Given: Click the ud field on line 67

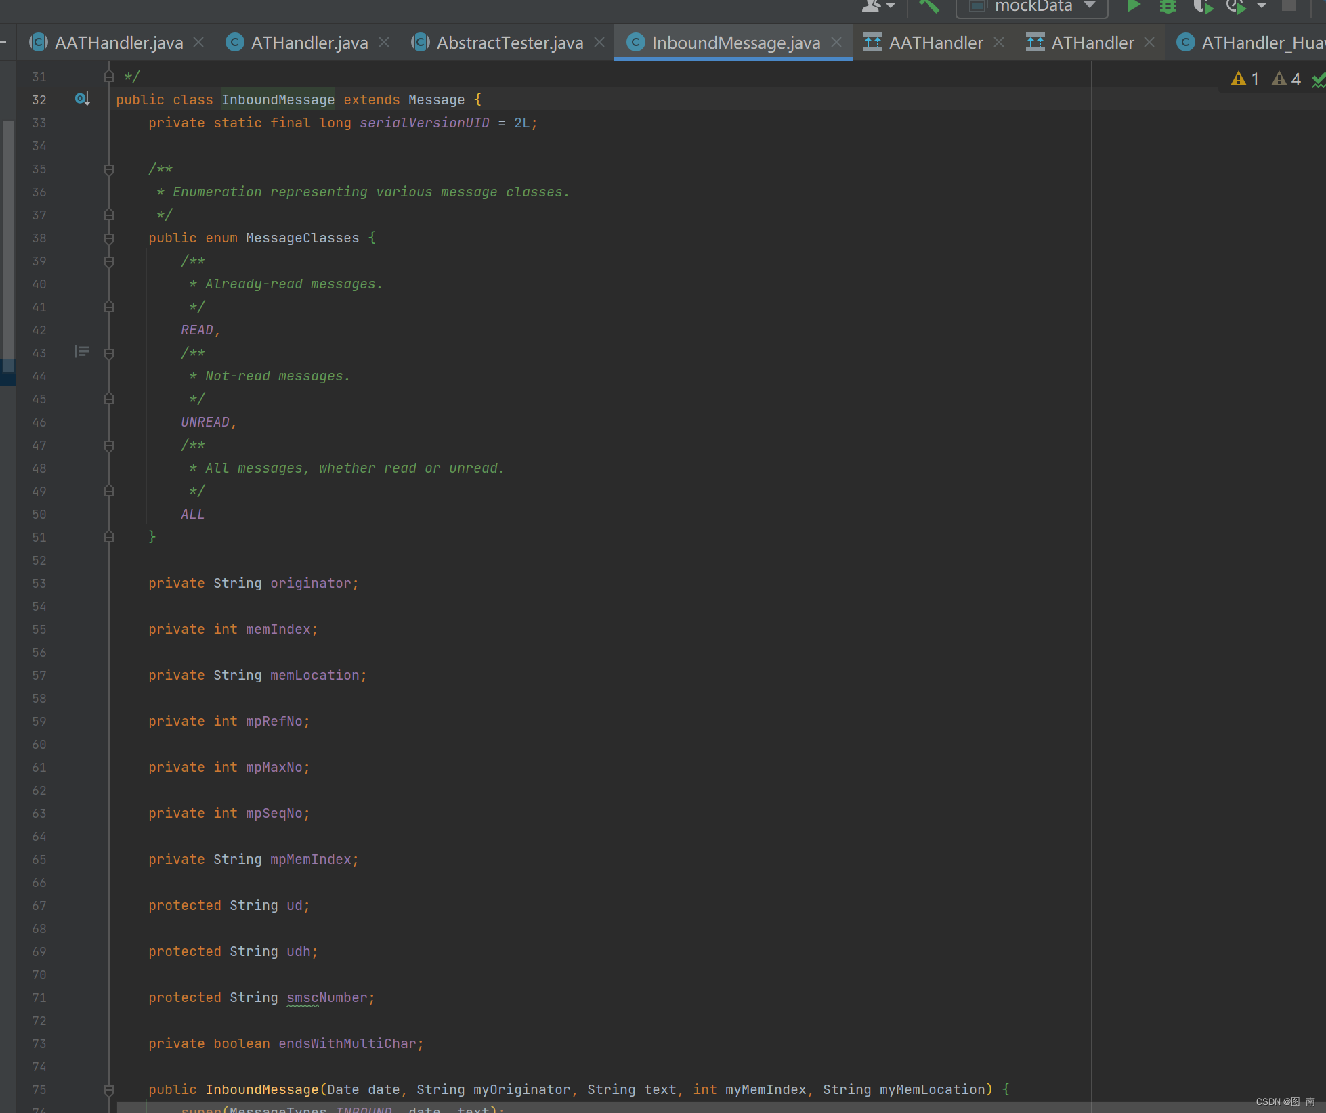Looking at the screenshot, I should [295, 905].
